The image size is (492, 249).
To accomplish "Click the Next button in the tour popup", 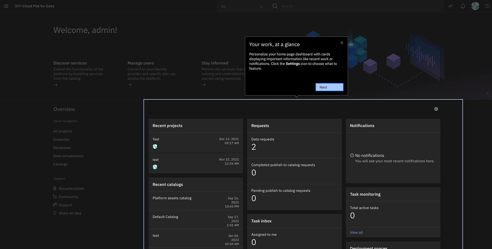I will (329, 87).
